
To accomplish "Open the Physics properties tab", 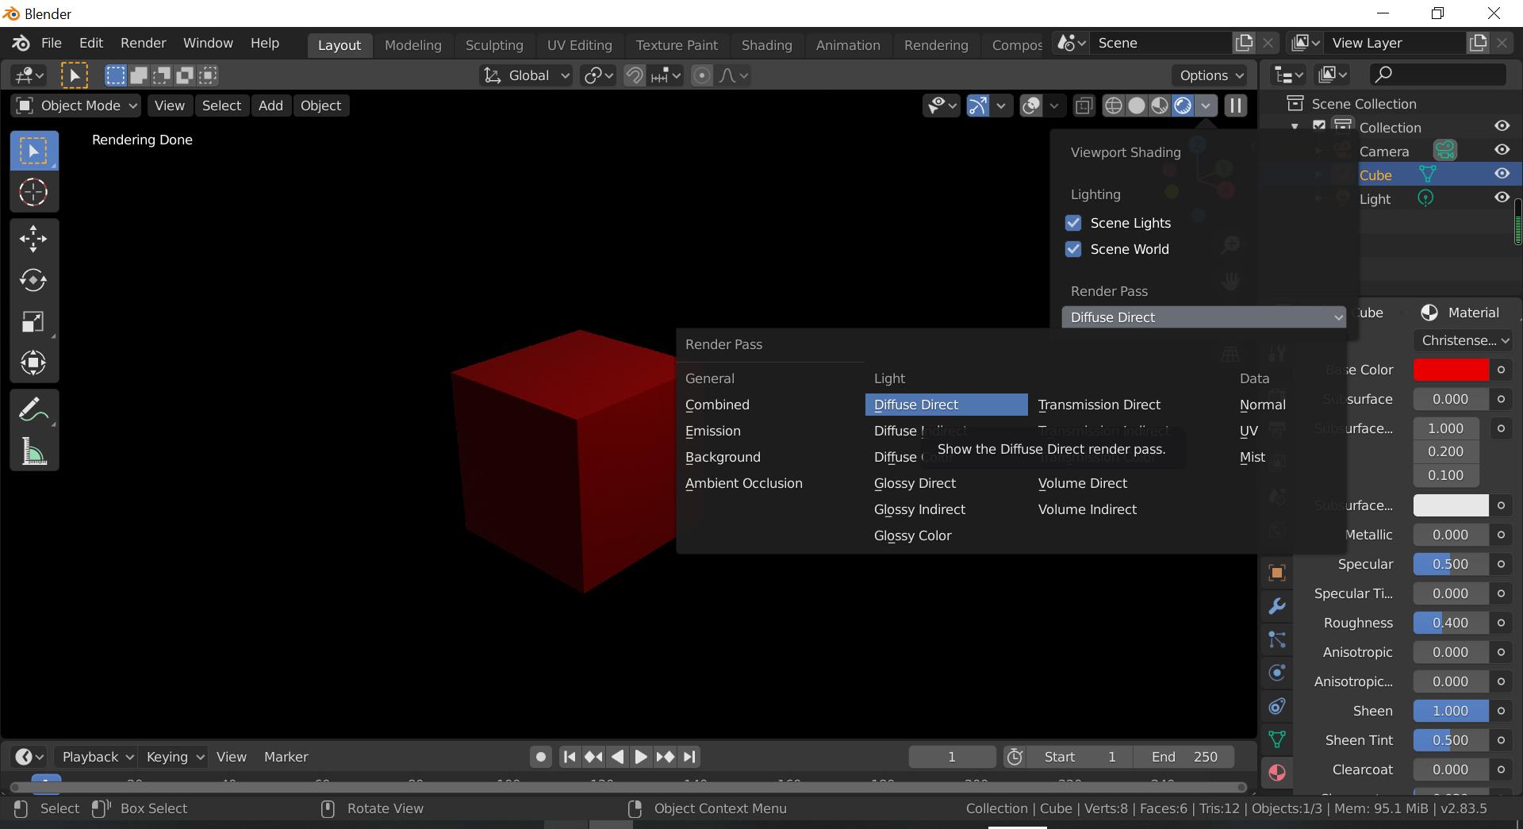I will point(1277,673).
